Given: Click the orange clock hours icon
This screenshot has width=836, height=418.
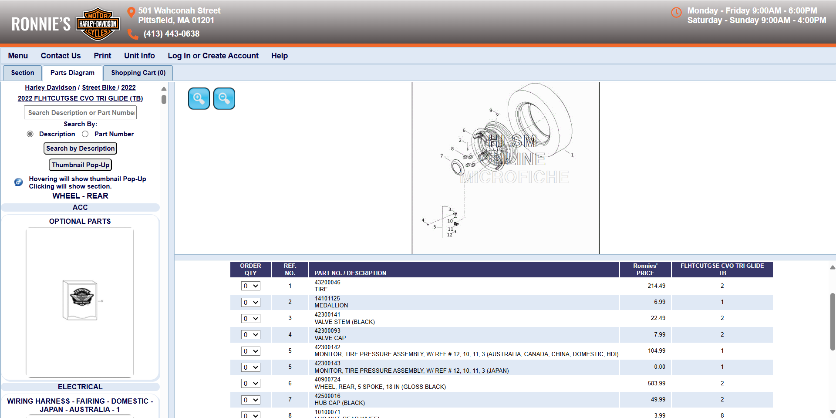Looking at the screenshot, I should tap(676, 13).
